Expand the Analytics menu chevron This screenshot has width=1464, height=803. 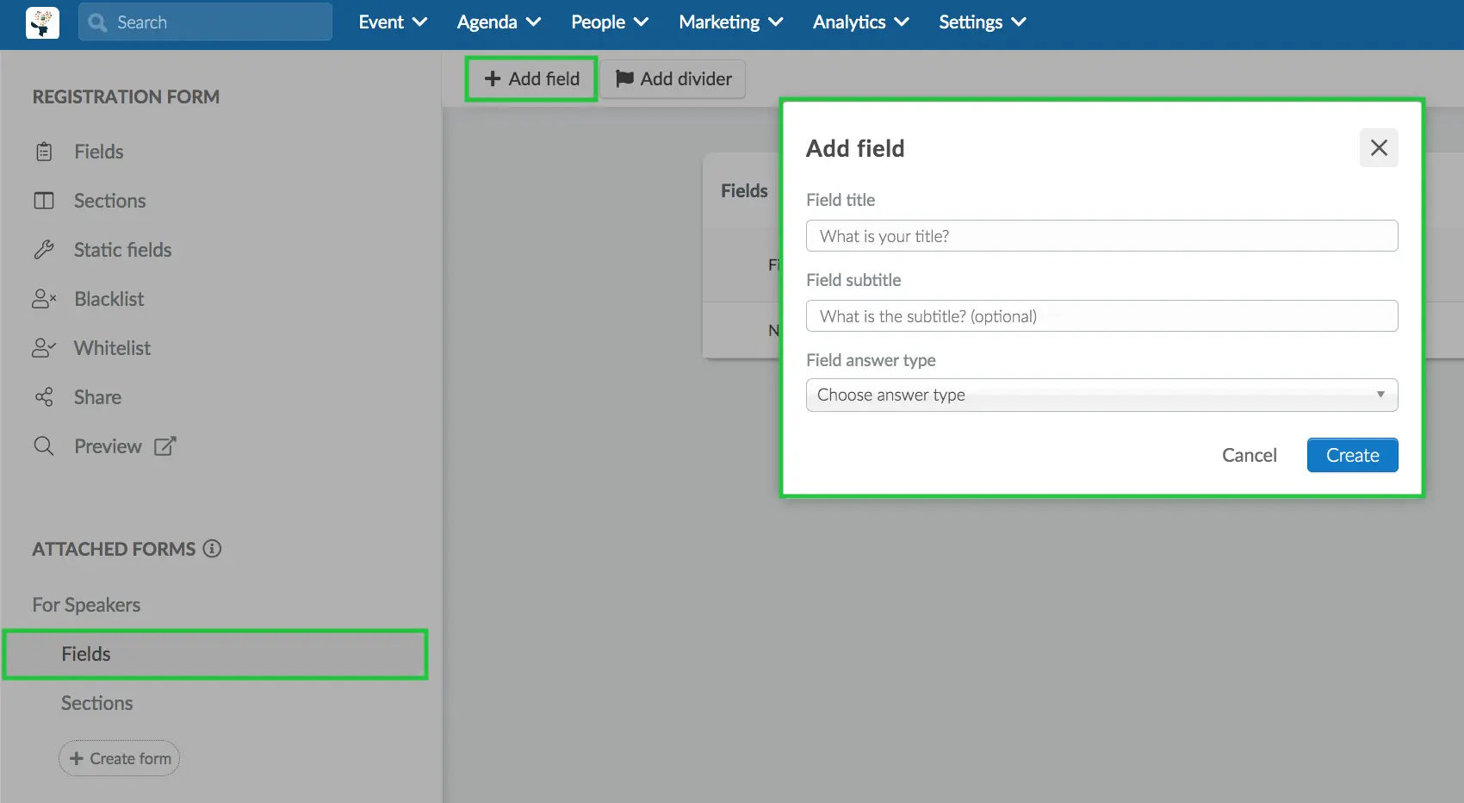coord(902,22)
